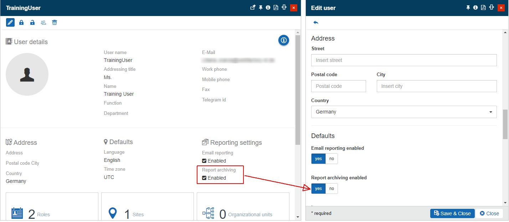Set Report archiving enabled to yes
Image resolution: width=509 pixels, height=222 pixels.
[318, 189]
